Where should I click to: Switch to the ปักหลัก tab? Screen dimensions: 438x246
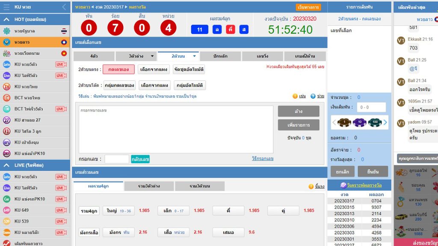(220, 56)
